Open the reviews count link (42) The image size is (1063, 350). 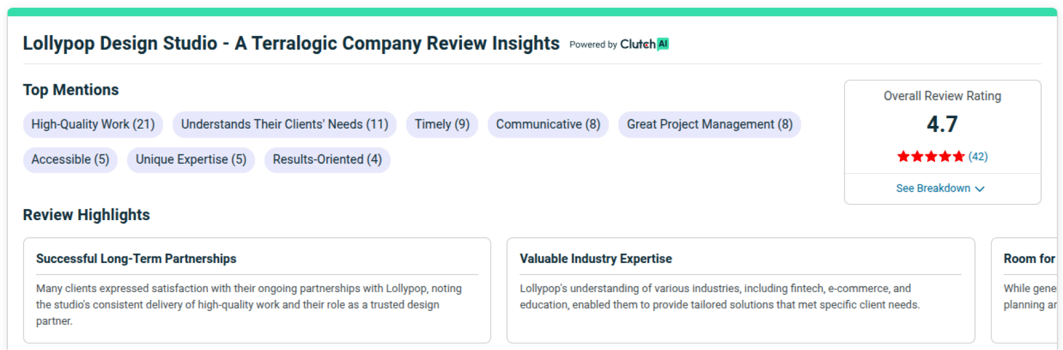pyautogui.click(x=978, y=157)
